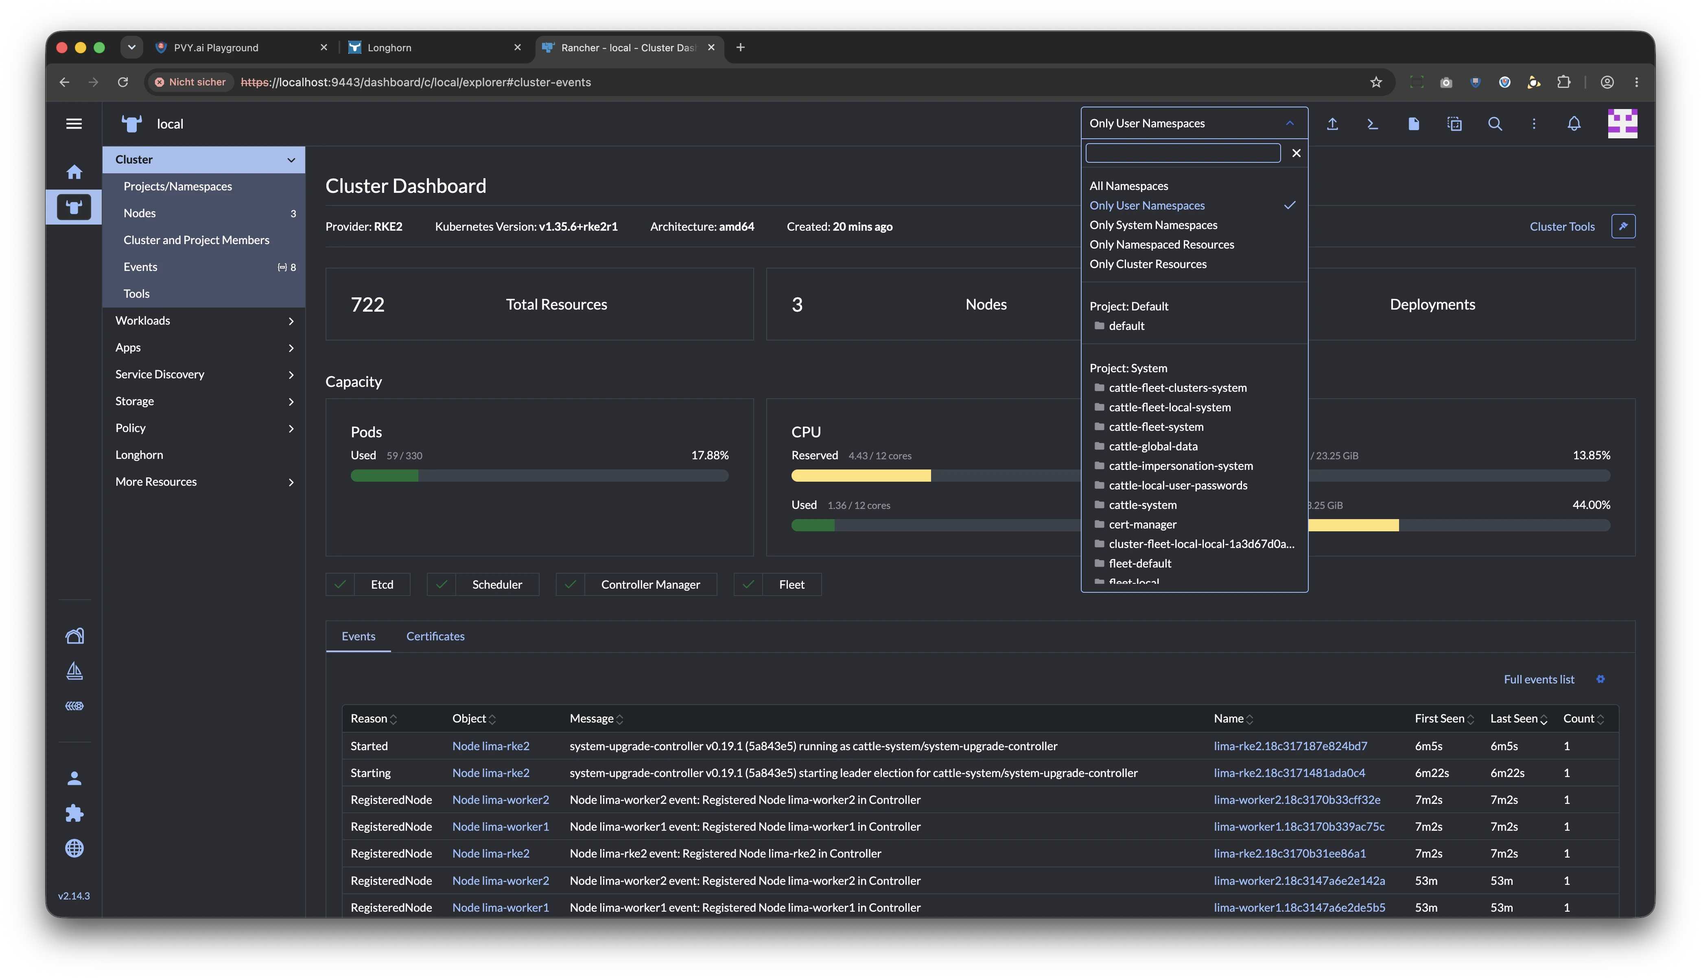The width and height of the screenshot is (1701, 978).
Task: Open user avatar menu
Action: click(1622, 124)
